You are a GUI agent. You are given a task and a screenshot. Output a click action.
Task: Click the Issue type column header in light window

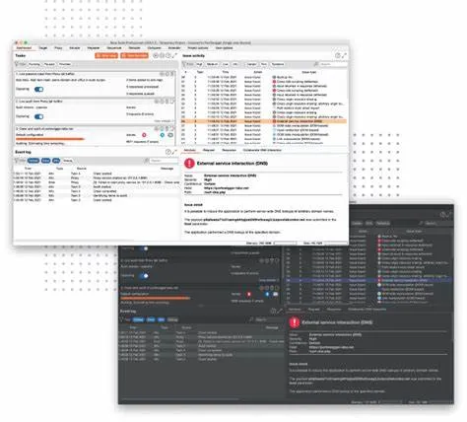pos(308,72)
